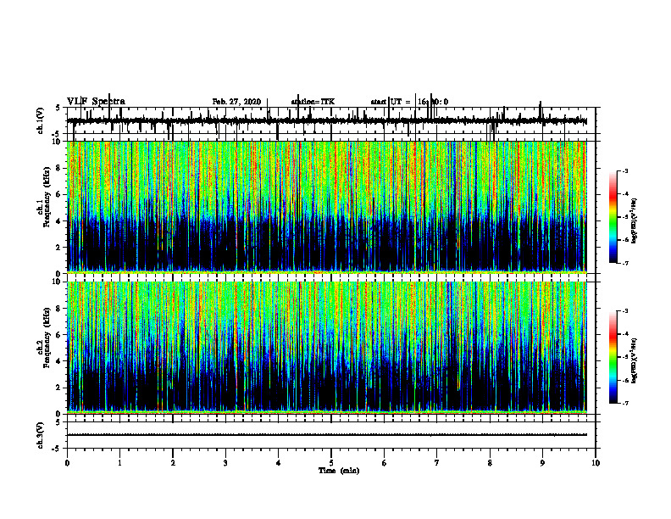
Task: Click the "-7" label on ch.2 color bar
Action: (625, 403)
